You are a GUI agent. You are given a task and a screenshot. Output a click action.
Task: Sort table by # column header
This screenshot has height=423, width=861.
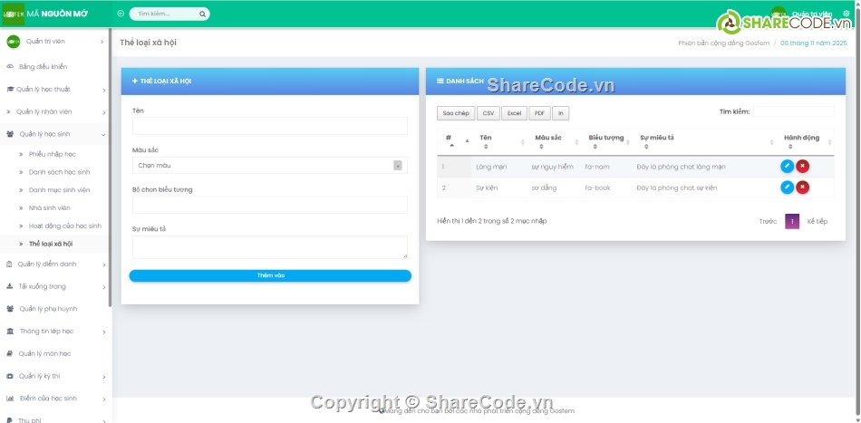coord(454,141)
